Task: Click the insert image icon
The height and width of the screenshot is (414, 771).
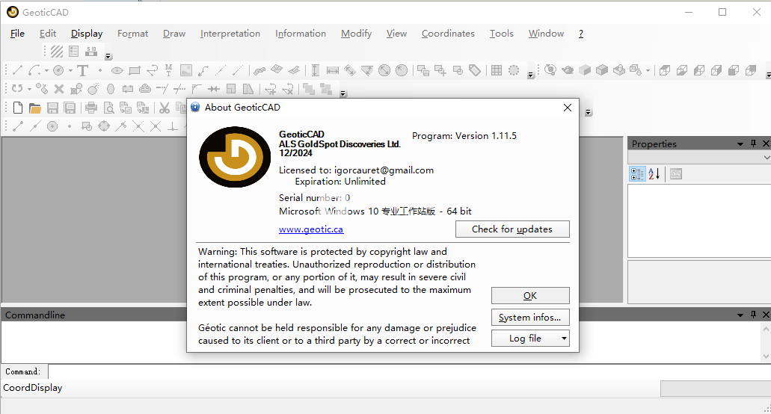Action: pos(186,71)
